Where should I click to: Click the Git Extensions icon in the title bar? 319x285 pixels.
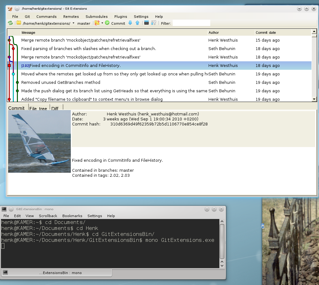[x=9, y=8]
